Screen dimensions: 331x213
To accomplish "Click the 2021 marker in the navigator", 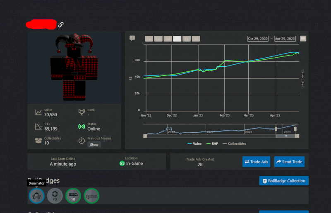I will pos(210,132).
